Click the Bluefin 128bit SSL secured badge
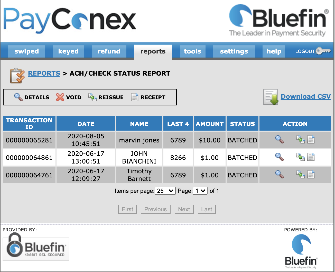This screenshot has width=335, height=272. tap(36, 247)
